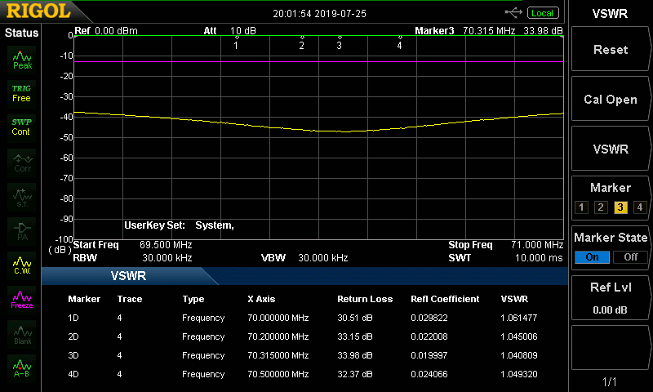Click the SWP Cont sweep status icon
653x392 pixels.
coord(21,127)
